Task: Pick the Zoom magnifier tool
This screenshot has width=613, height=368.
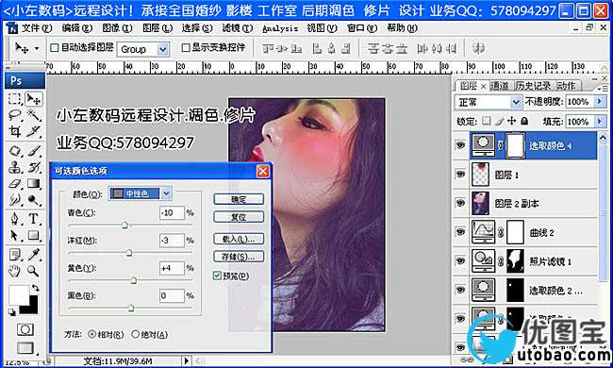Action: (34, 270)
